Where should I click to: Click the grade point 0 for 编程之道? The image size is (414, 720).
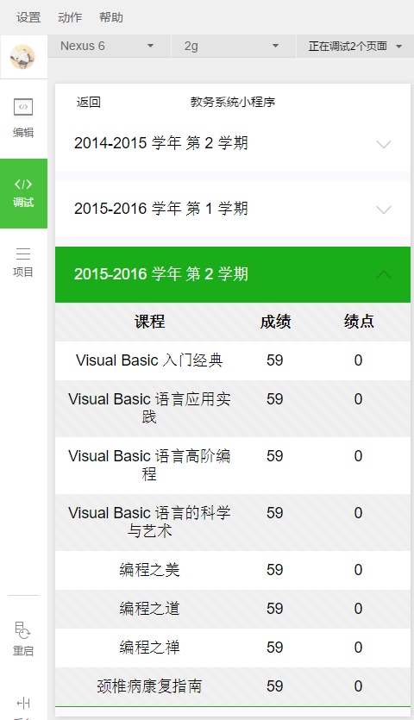pos(359,609)
